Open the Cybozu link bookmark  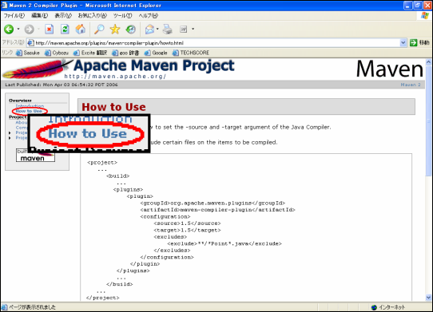[x=57, y=53]
